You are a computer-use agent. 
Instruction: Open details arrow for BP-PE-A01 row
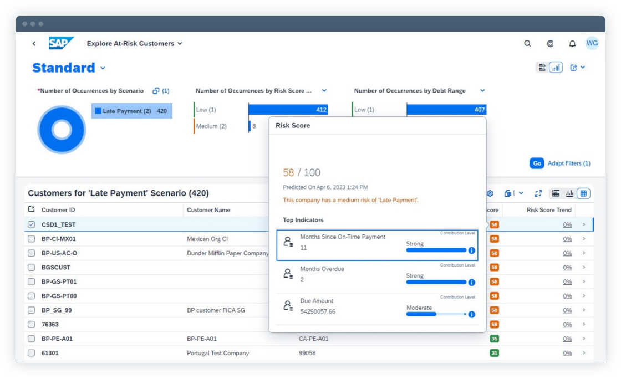tap(584, 339)
